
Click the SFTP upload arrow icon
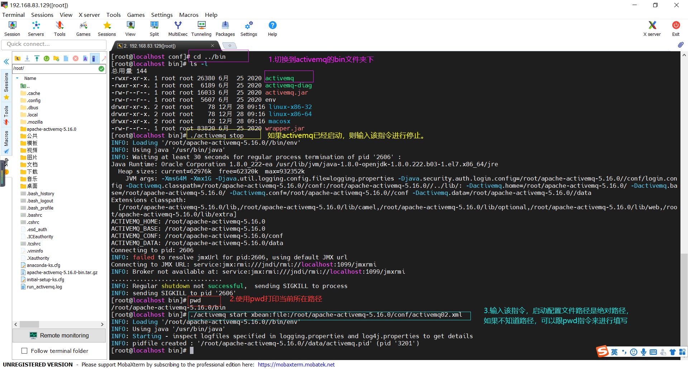tap(37, 58)
